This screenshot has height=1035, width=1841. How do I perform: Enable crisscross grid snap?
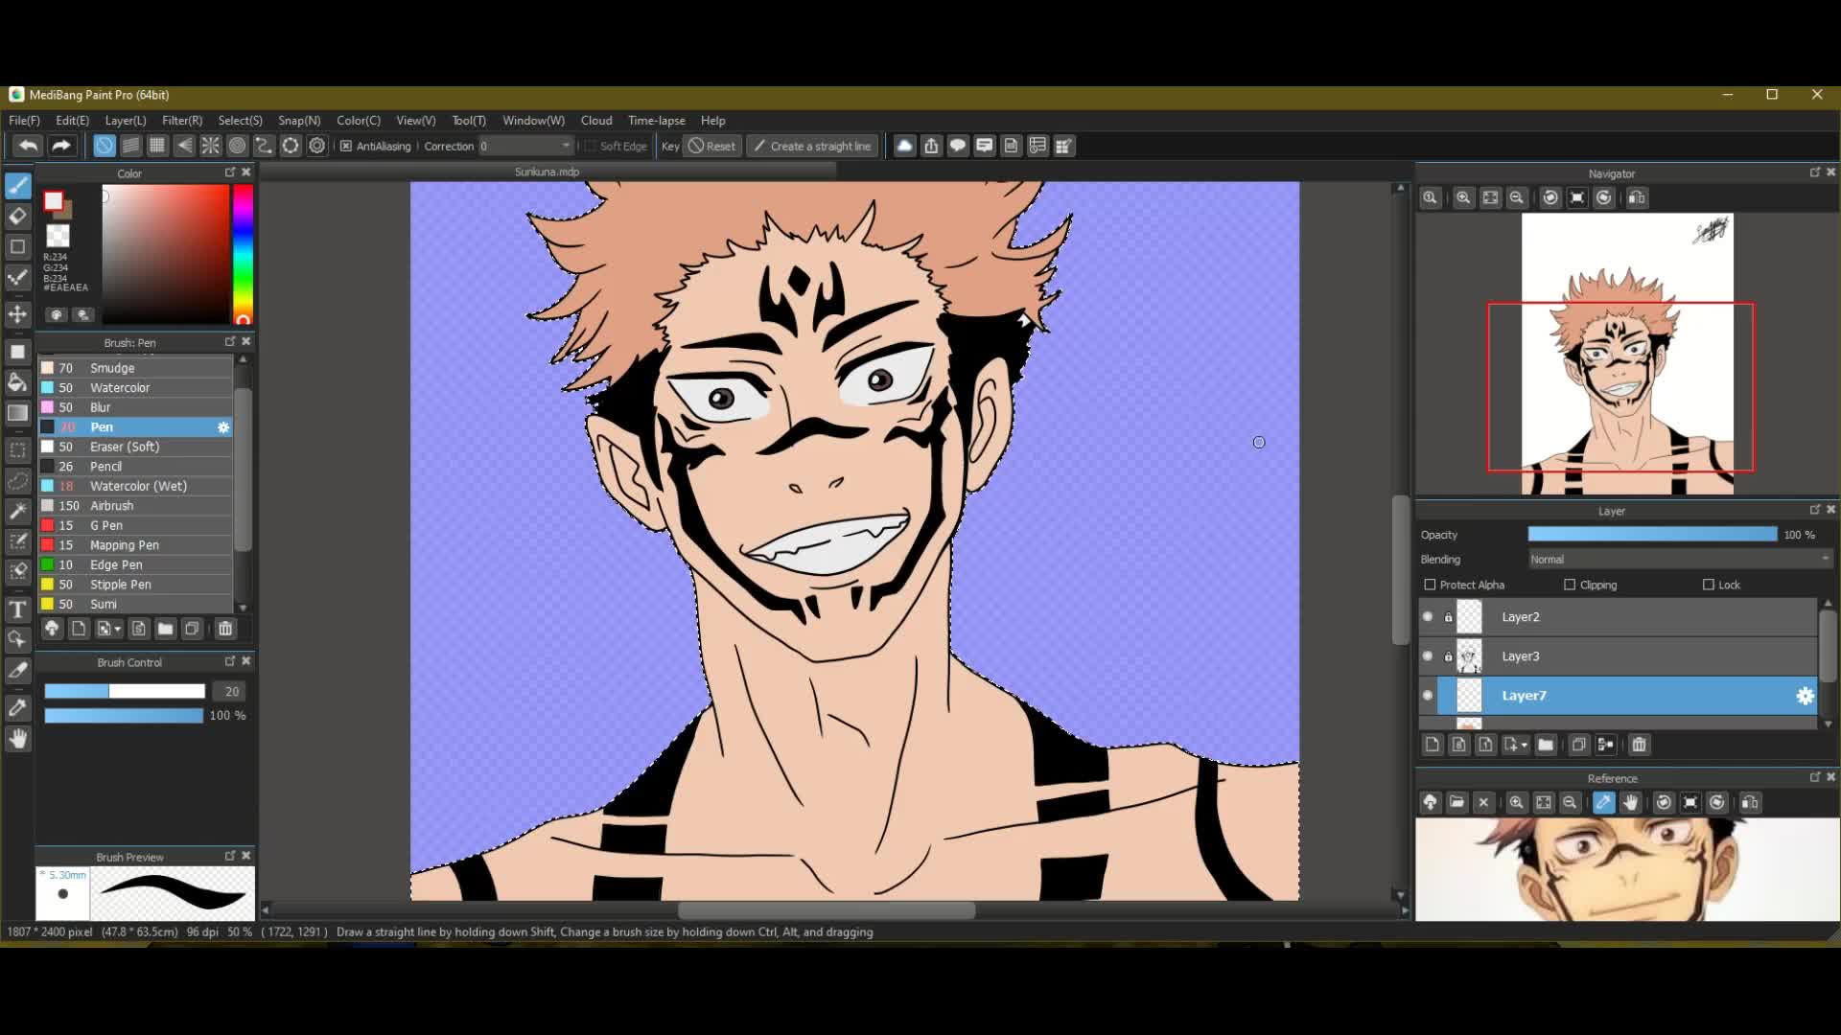[x=157, y=146]
